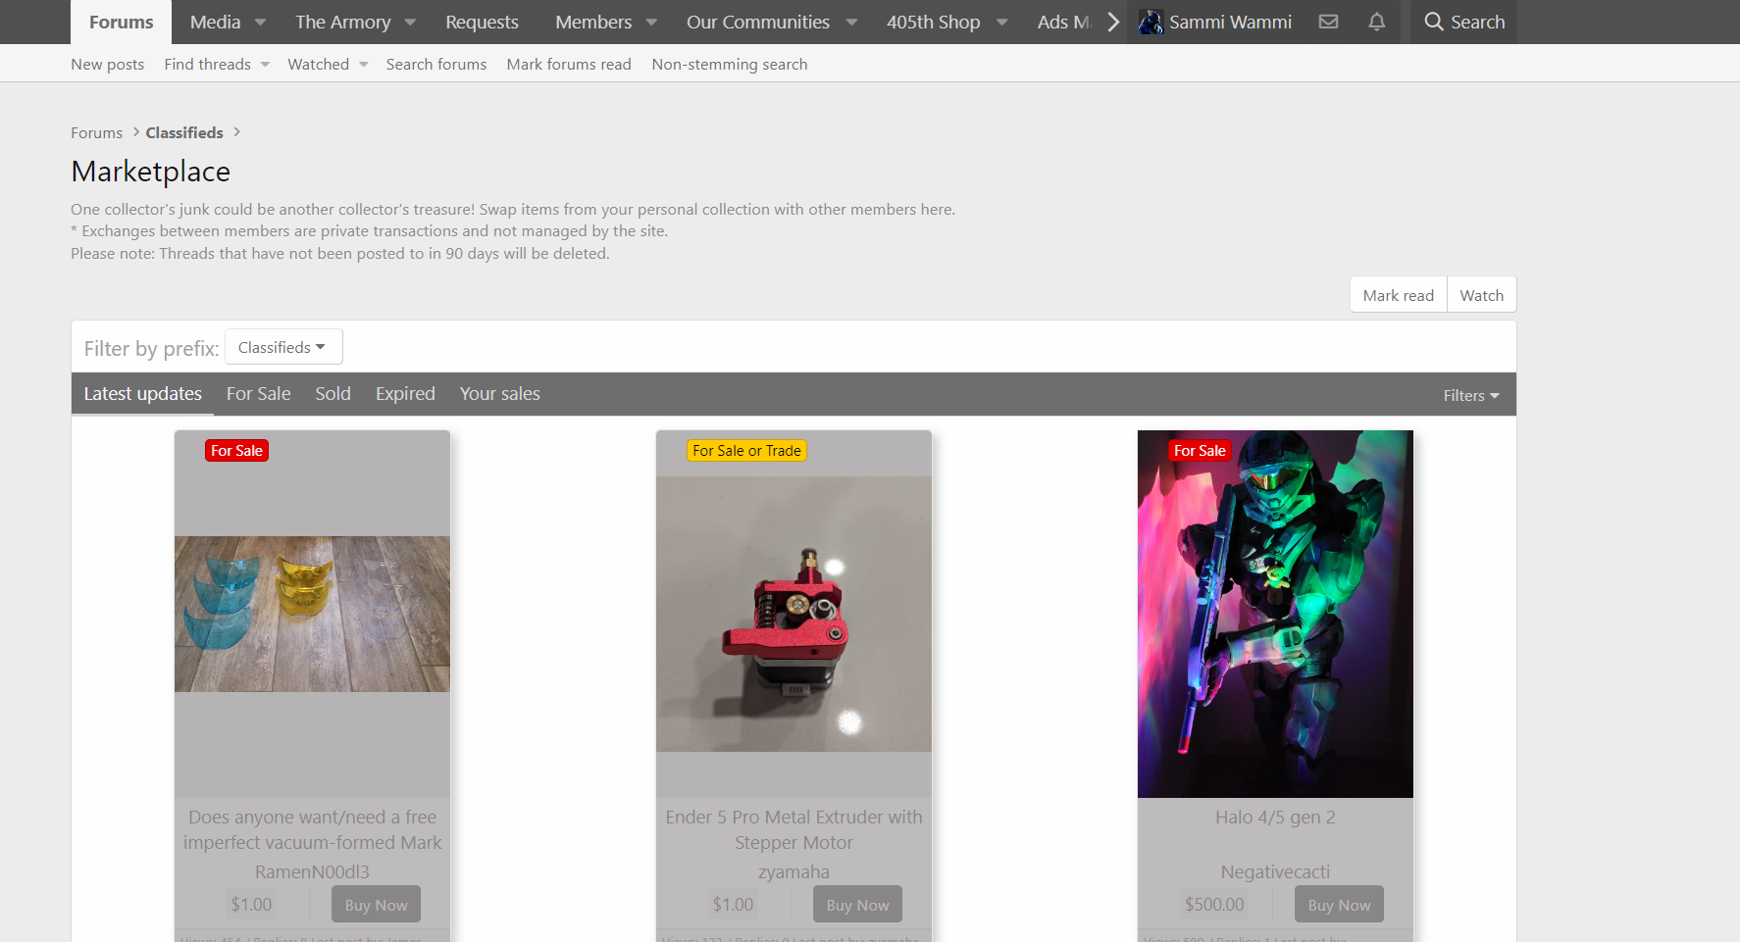Open seller zyamaha profile
Viewport: 1740px width, 942px height.
[793, 871]
